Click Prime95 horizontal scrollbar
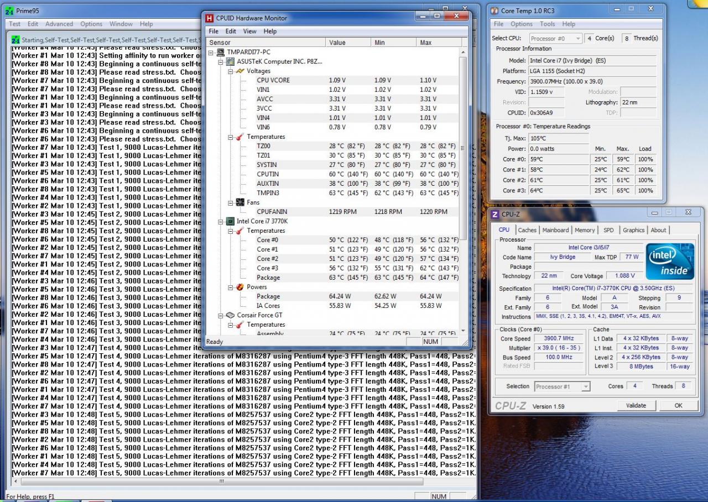 click(x=221, y=482)
